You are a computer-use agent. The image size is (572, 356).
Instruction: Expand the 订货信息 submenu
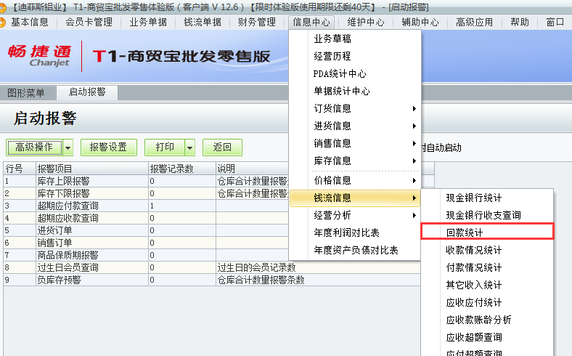(354, 108)
